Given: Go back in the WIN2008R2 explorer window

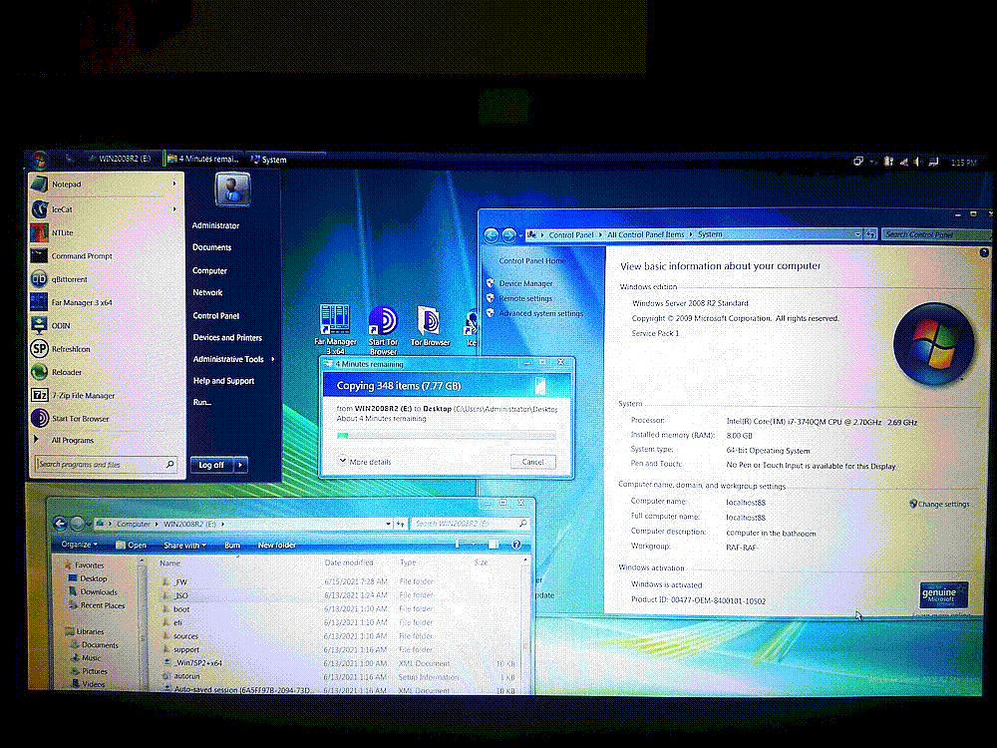Looking at the screenshot, I should coord(60,524).
